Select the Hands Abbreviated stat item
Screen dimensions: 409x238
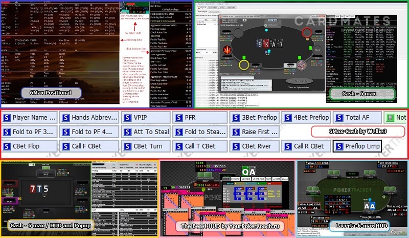pos(88,118)
